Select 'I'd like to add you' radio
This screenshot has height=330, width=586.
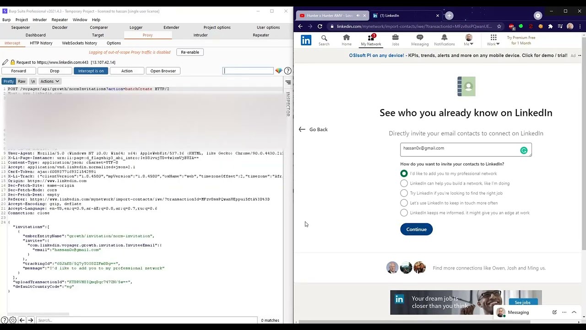coord(404,173)
